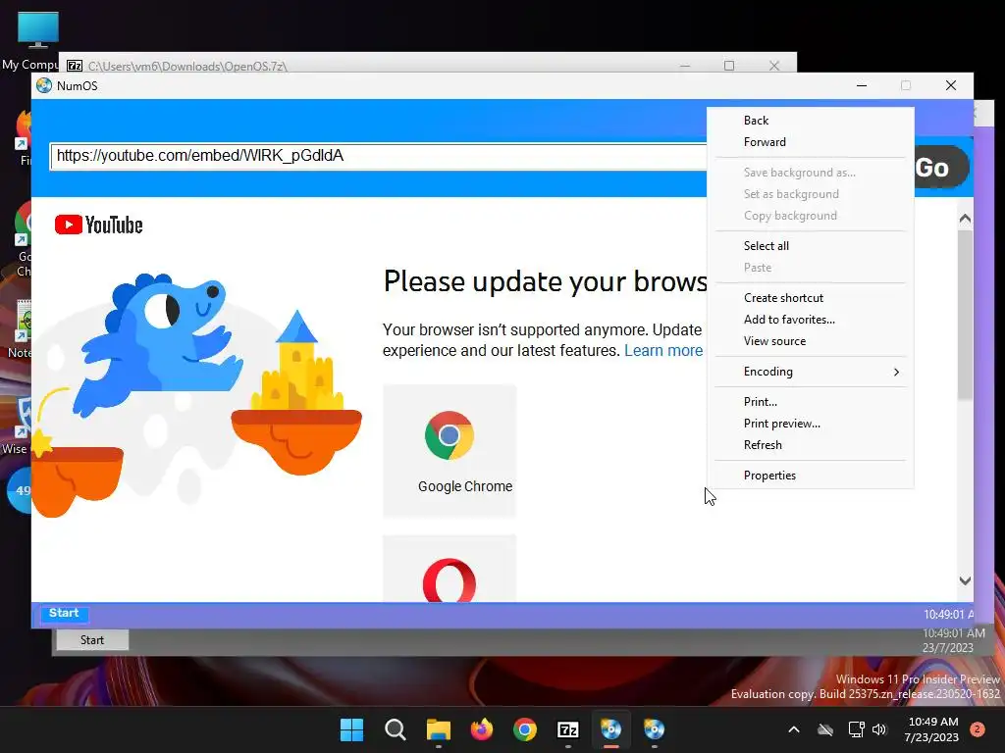Click the Please update your browser heading

(x=545, y=281)
